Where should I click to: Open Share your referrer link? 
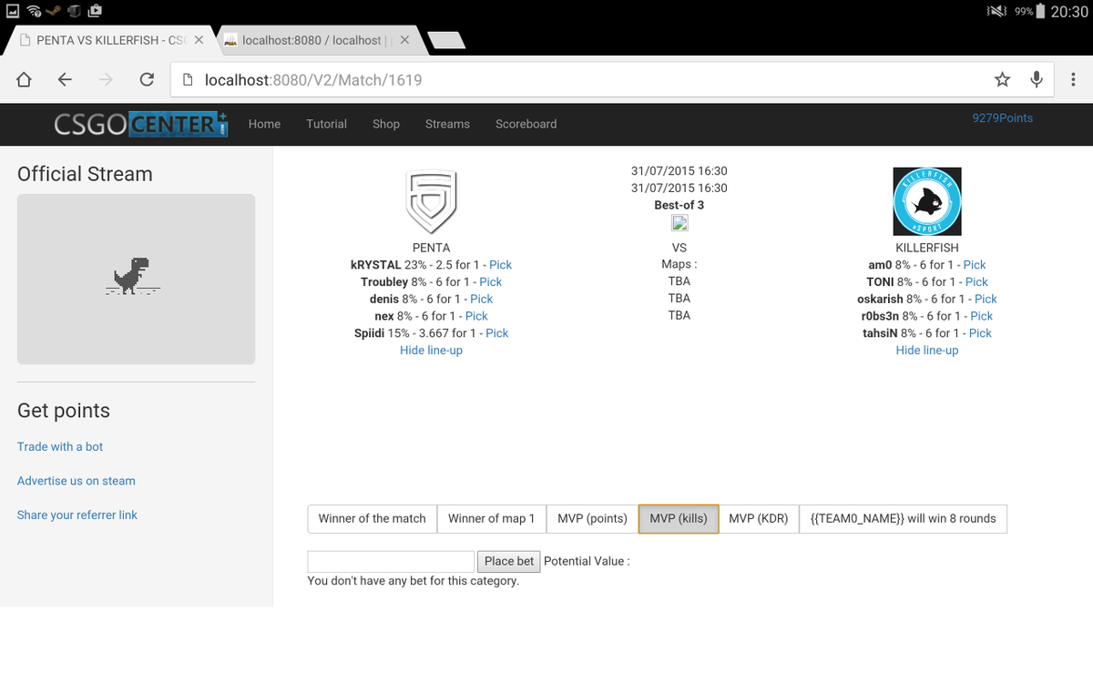click(77, 515)
